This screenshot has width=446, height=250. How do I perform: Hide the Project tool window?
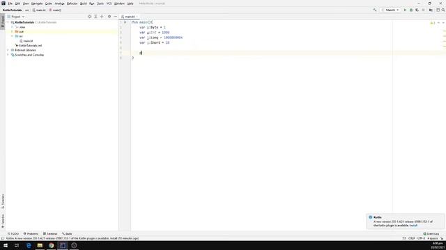[115, 17]
